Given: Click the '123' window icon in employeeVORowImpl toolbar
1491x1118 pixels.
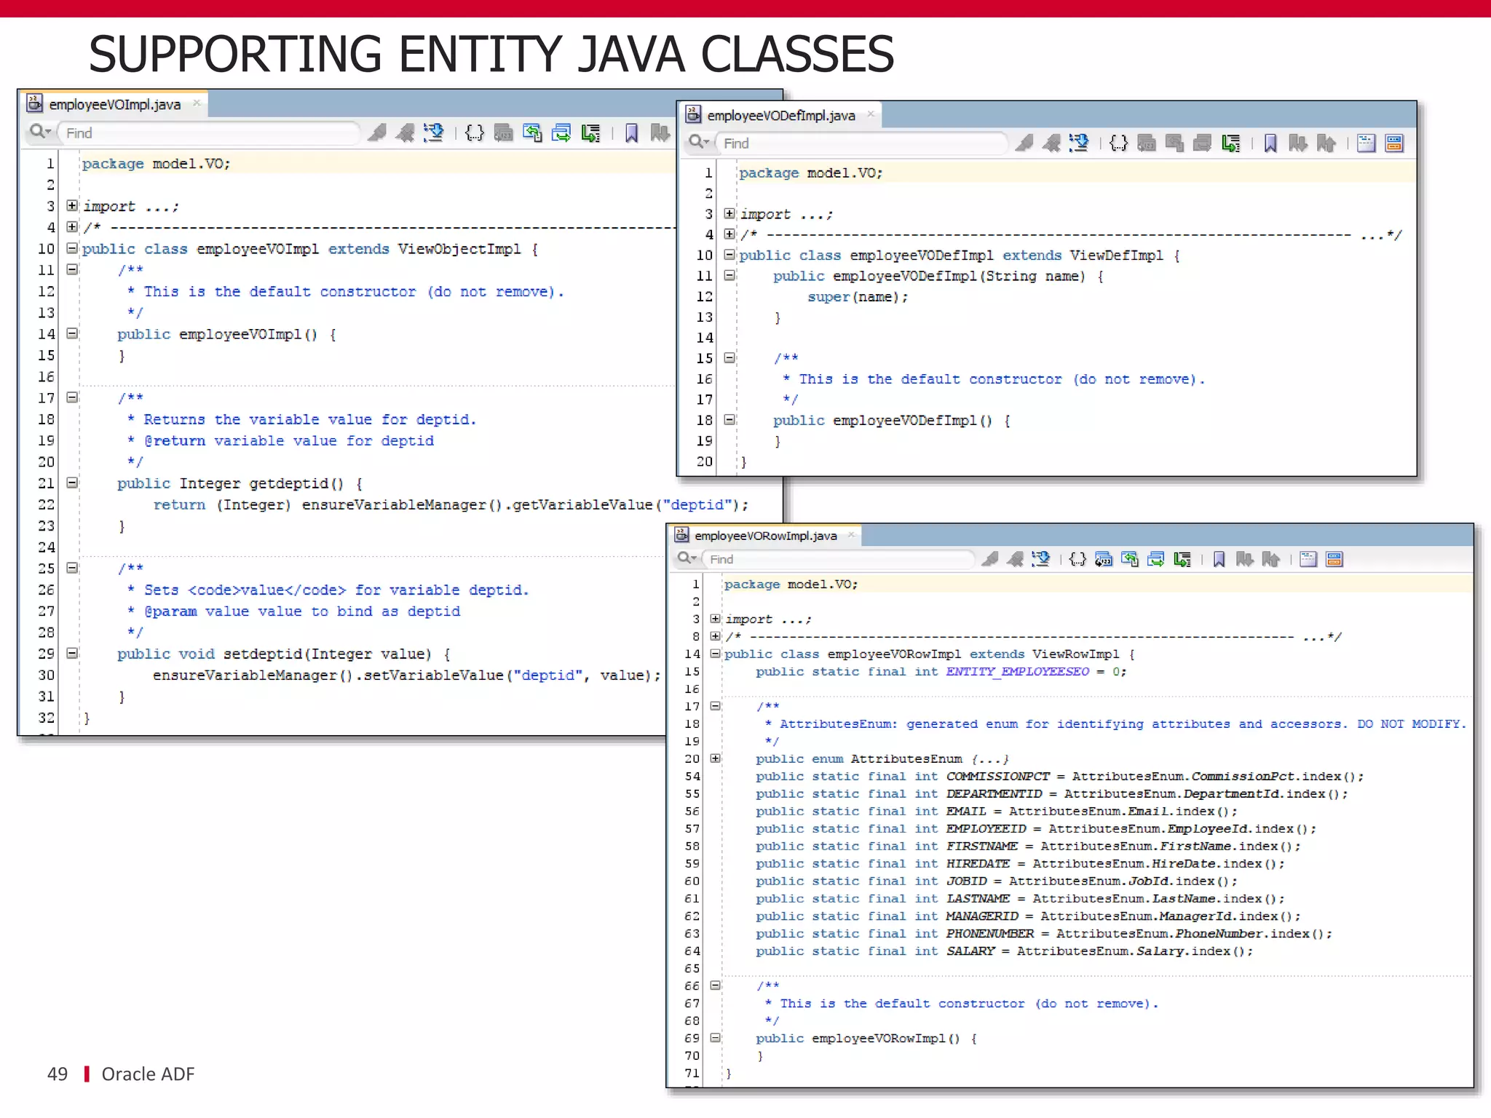Looking at the screenshot, I should [x=1104, y=559].
